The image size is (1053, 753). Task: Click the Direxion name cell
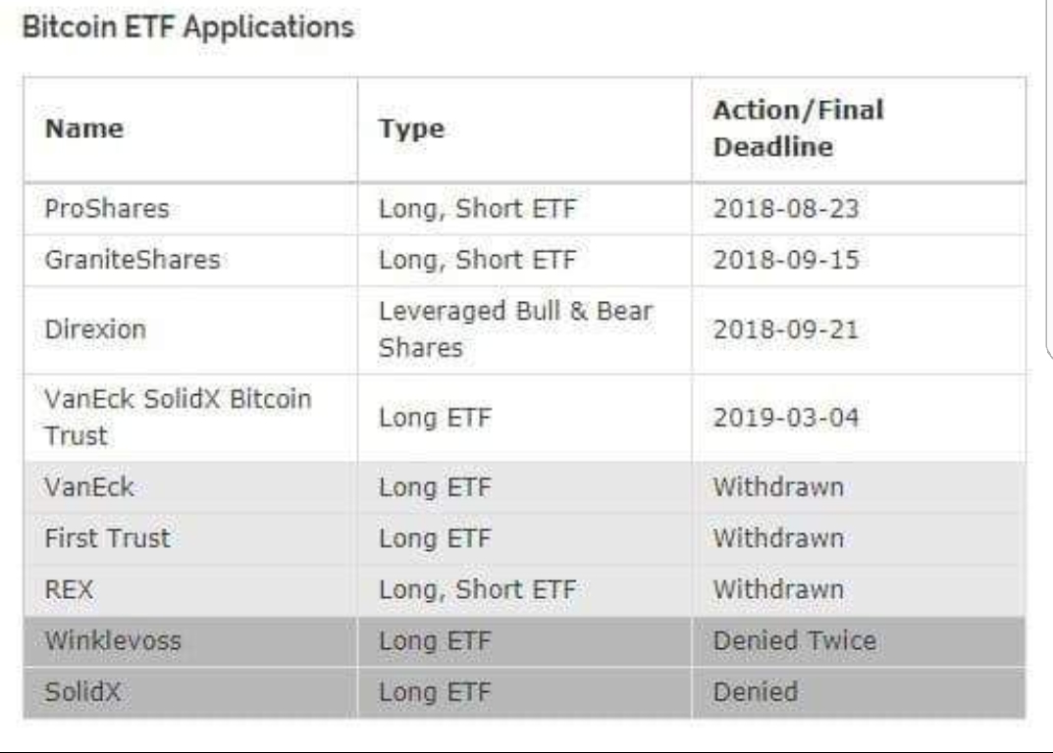coord(95,328)
